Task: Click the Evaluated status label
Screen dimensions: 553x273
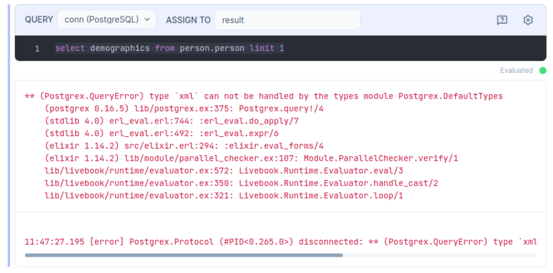Action: tap(517, 70)
